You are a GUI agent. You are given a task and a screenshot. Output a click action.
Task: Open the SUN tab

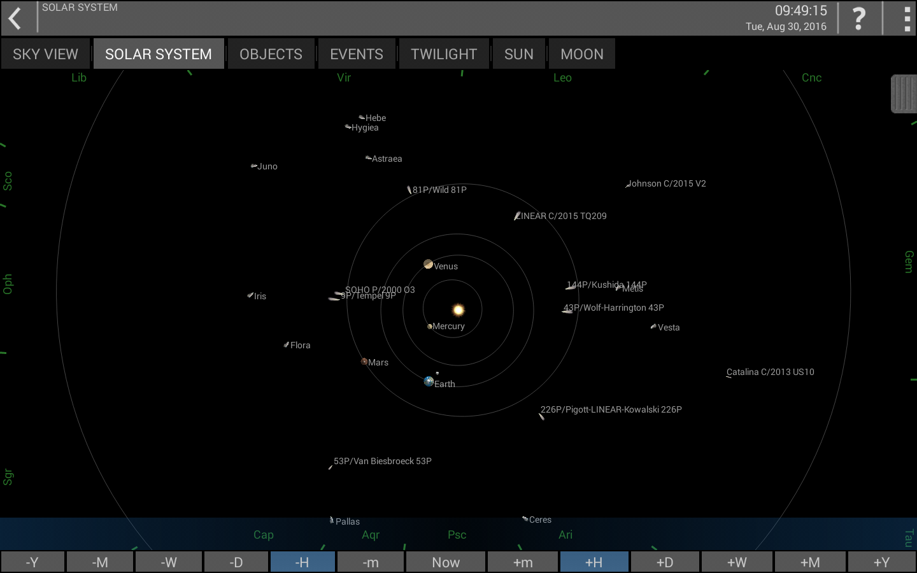tap(519, 54)
